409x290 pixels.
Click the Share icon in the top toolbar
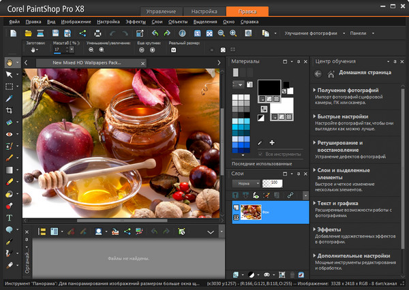coord(83,33)
